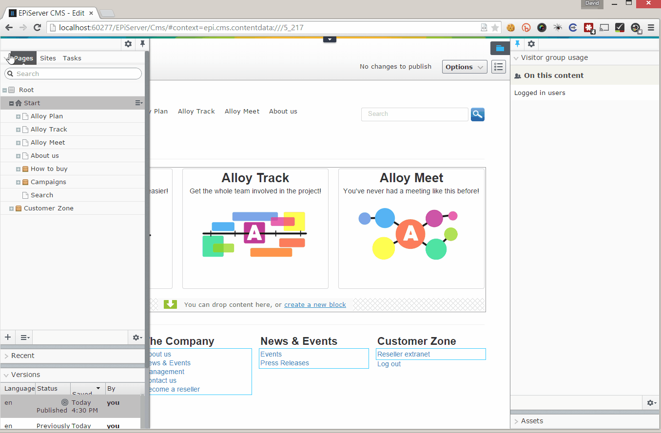Open the blue assets folder icon

[500, 48]
